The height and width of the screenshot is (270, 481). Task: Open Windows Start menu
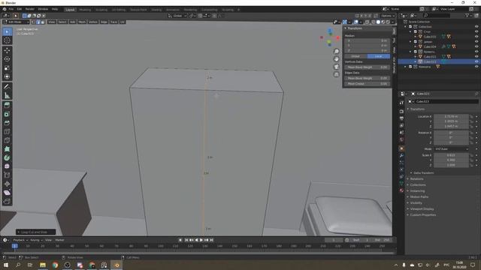pyautogui.click(x=6, y=265)
